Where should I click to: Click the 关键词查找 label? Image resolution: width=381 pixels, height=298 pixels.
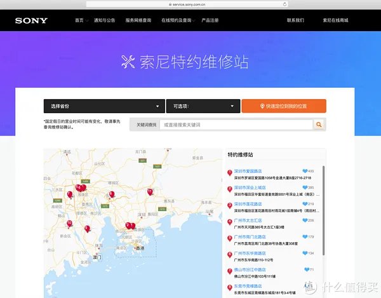[x=146, y=125]
